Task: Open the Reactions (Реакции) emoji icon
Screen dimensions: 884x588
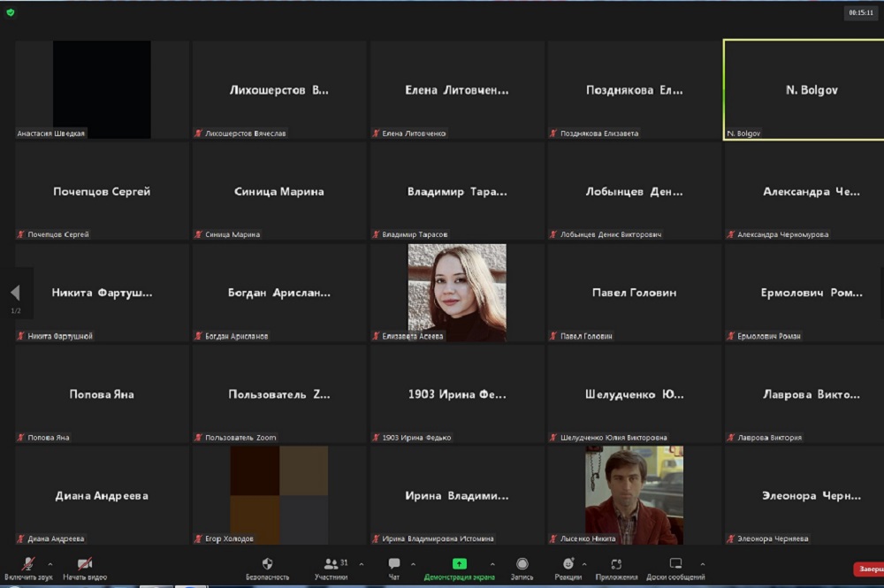Action: pyautogui.click(x=568, y=564)
